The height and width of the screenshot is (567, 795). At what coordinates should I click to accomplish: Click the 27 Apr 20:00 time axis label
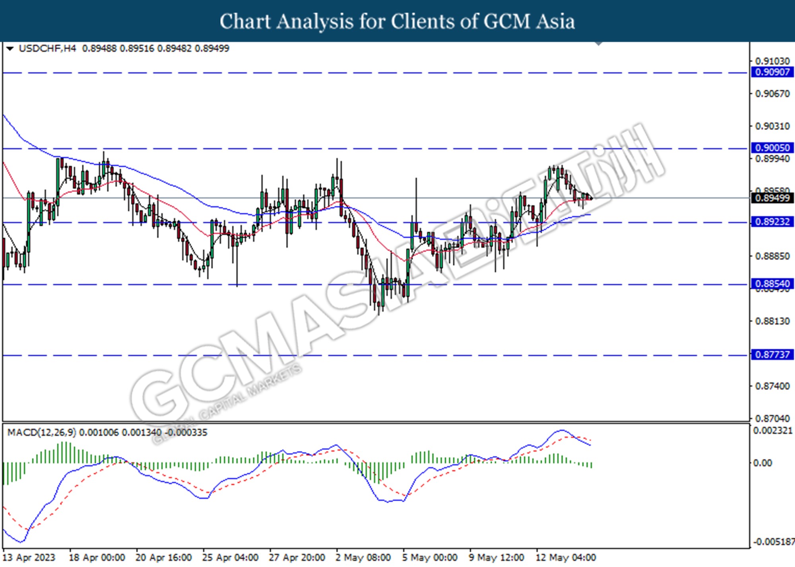[x=297, y=557]
